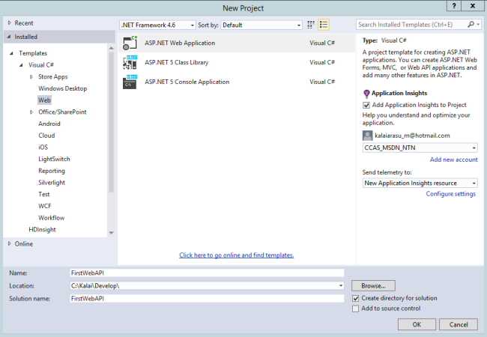Close the New Project dialog
Viewport: 487px width, 337px height.
473,6
